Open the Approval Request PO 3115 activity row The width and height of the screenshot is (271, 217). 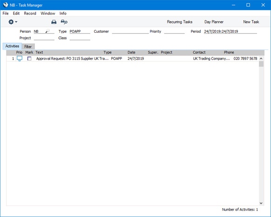tap(133, 58)
